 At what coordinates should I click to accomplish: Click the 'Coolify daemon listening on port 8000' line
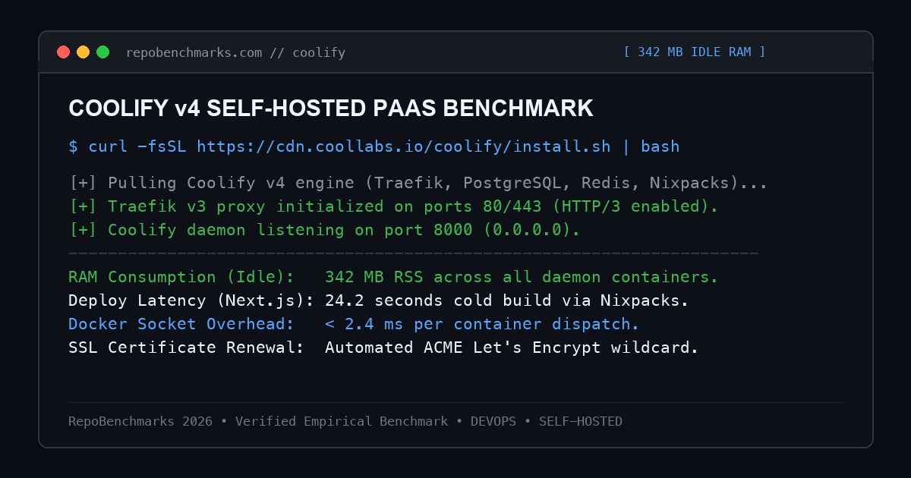point(324,230)
